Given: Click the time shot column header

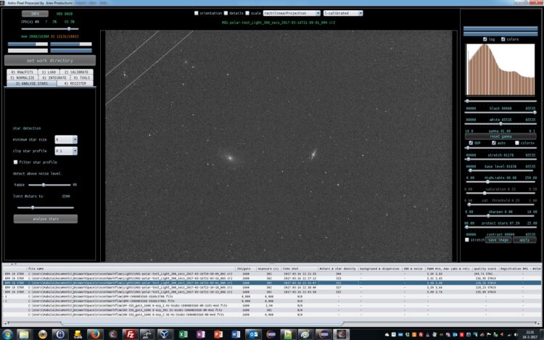Looking at the screenshot, I should pyautogui.click(x=300, y=269).
